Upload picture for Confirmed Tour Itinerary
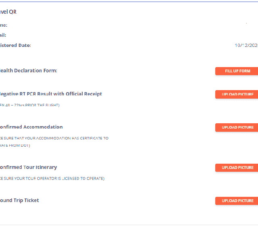The width and height of the screenshot is (258, 234). click(237, 168)
